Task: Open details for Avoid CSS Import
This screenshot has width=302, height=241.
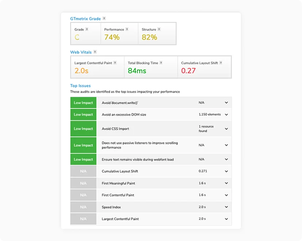Action: (x=226, y=129)
